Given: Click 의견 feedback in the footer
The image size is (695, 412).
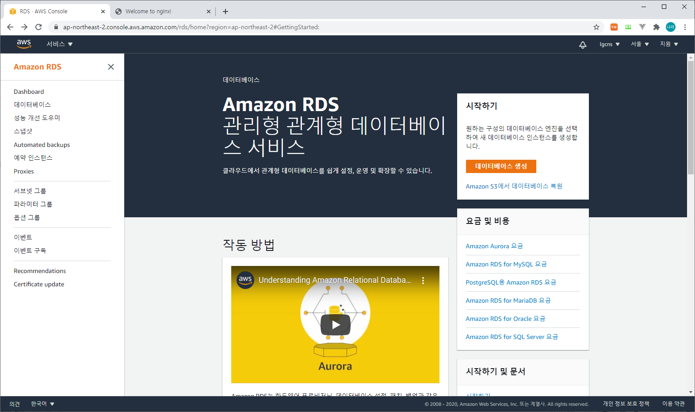Looking at the screenshot, I should click(15, 404).
